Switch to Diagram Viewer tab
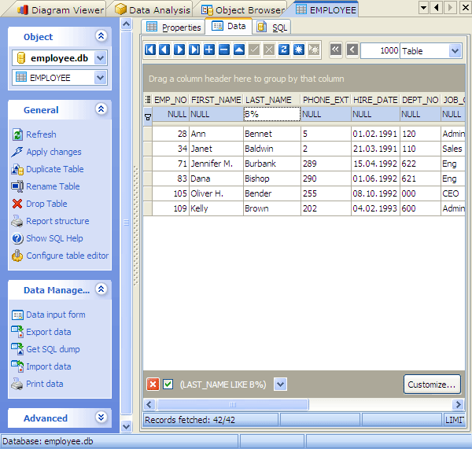This screenshot has width=472, height=449. [x=61, y=10]
